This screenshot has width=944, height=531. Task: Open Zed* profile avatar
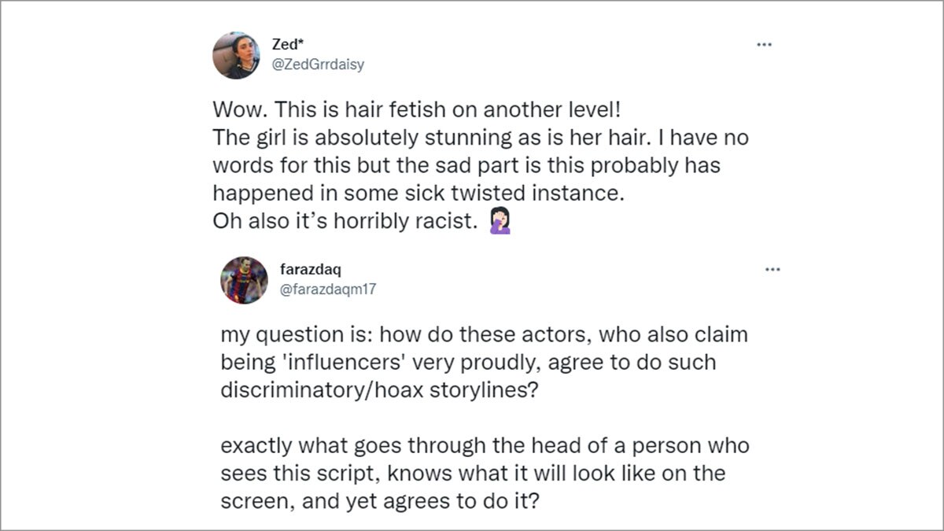click(236, 55)
